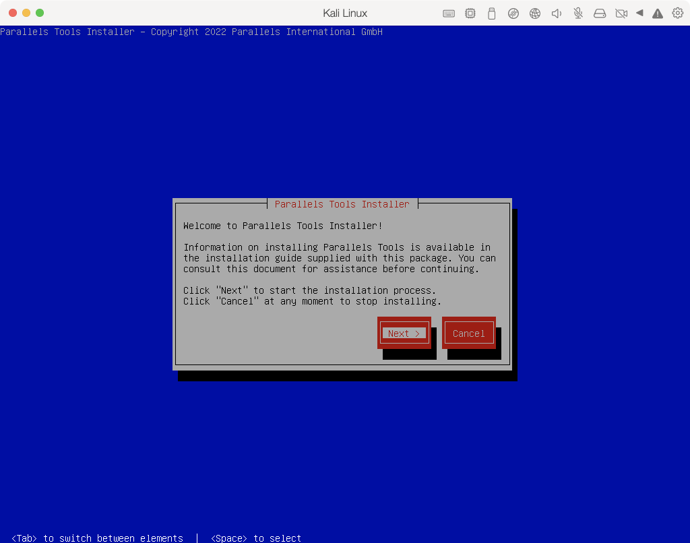
Task: Open the warning alert triangle icon
Action: point(658,13)
